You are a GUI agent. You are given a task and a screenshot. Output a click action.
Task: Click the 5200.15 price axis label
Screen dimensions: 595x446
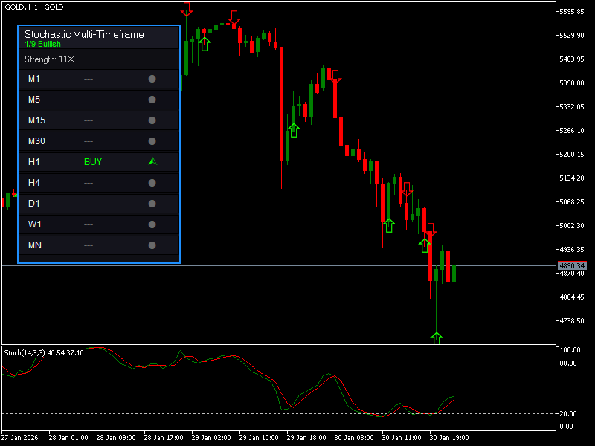(x=572, y=155)
